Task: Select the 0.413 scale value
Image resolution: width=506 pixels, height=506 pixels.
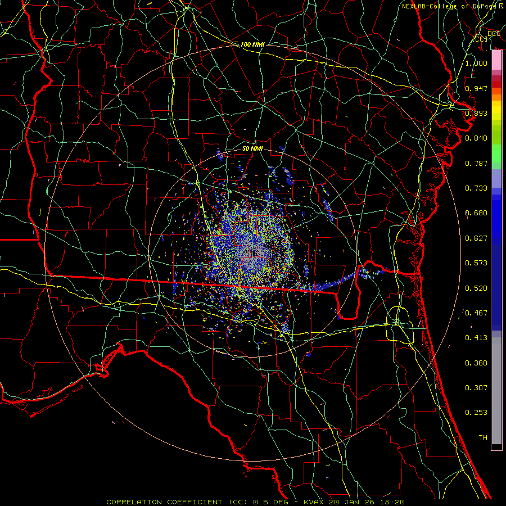Action: (x=476, y=338)
